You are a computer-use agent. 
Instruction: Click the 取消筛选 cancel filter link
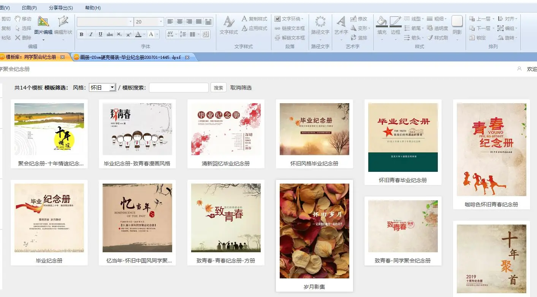241,88
